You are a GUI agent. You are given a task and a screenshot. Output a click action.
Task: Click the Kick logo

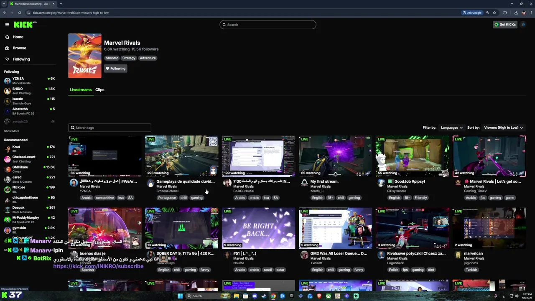pyautogui.click(x=25, y=25)
